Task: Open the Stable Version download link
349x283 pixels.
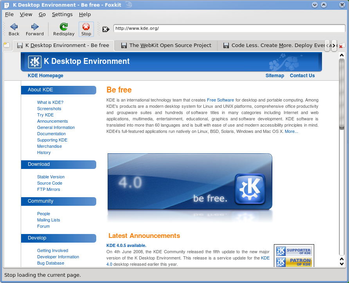Action: click(51, 177)
